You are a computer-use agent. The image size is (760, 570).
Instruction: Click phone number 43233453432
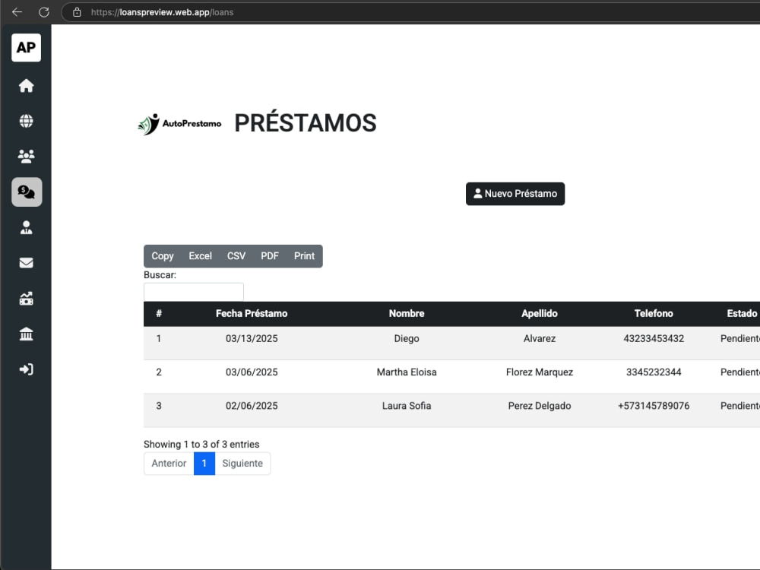point(654,338)
